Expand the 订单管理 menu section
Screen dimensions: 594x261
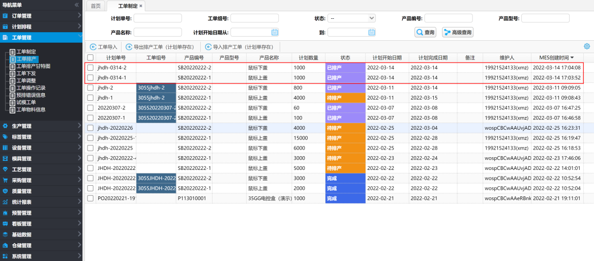pyautogui.click(x=79, y=16)
